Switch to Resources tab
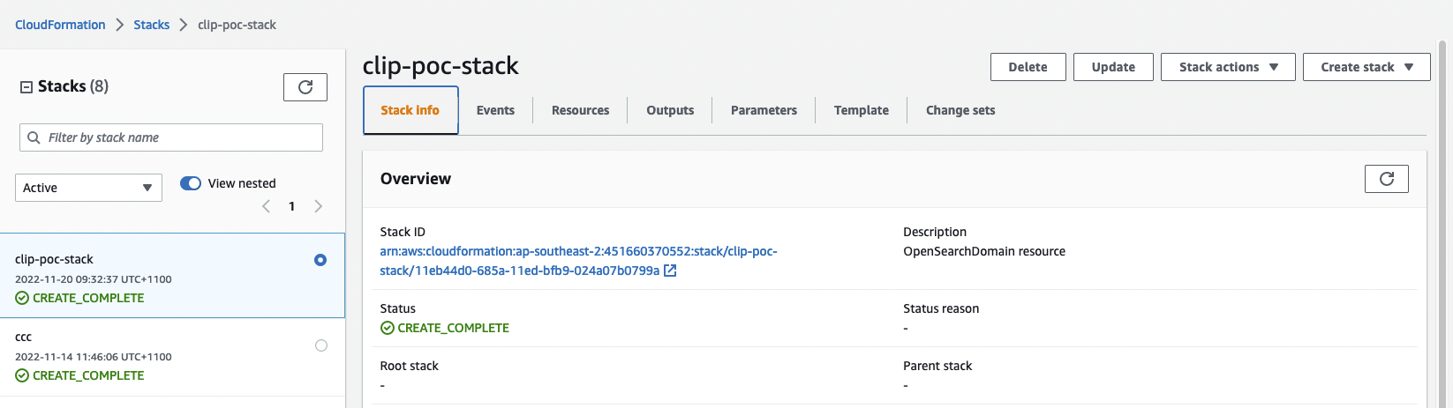This screenshot has width=1453, height=408. (580, 110)
